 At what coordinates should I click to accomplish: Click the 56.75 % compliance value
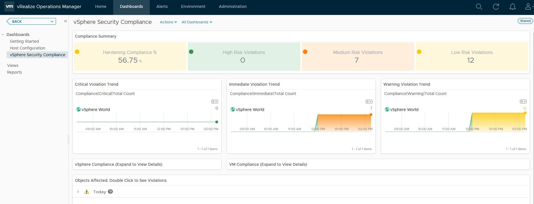click(130, 60)
